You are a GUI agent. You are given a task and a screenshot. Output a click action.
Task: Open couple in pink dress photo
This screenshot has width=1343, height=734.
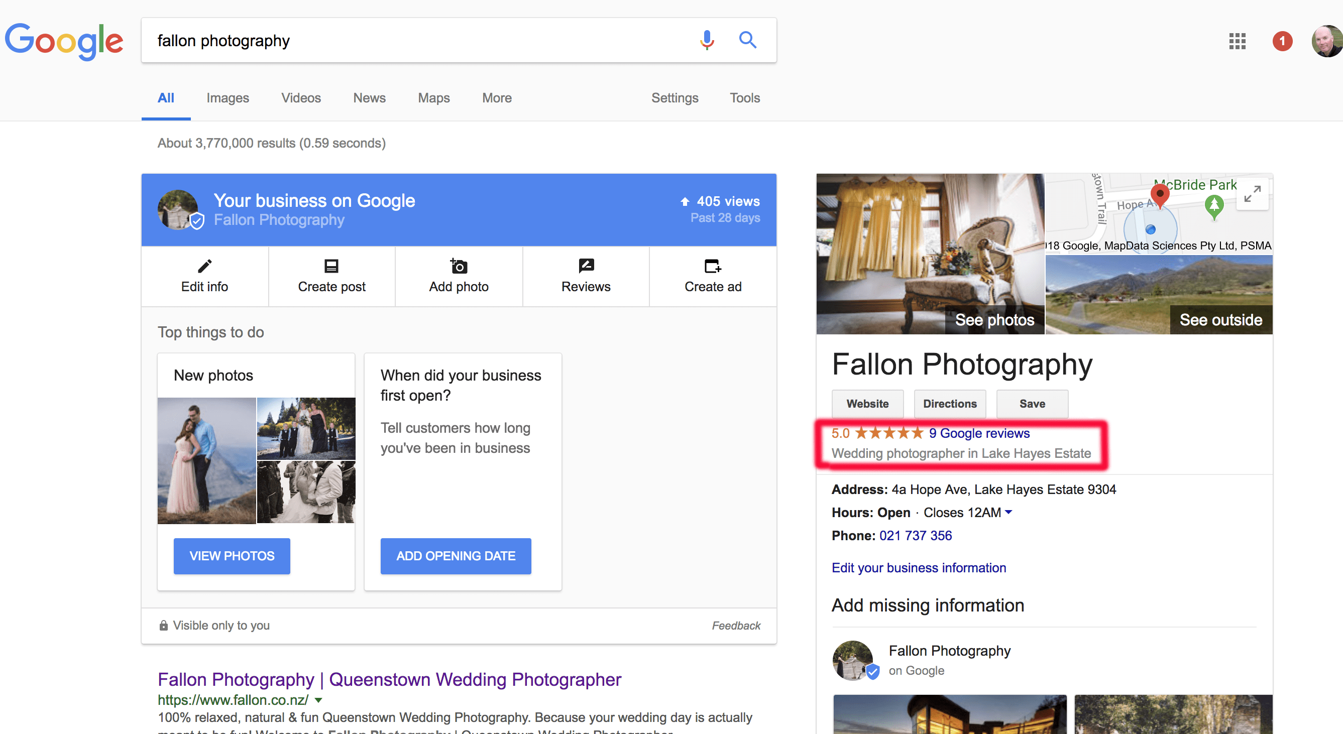click(x=207, y=460)
